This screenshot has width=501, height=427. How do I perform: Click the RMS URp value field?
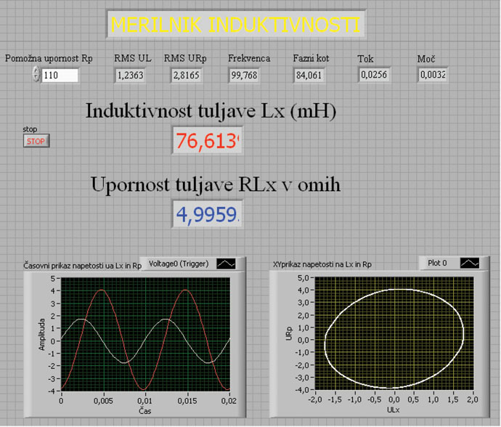click(x=186, y=75)
